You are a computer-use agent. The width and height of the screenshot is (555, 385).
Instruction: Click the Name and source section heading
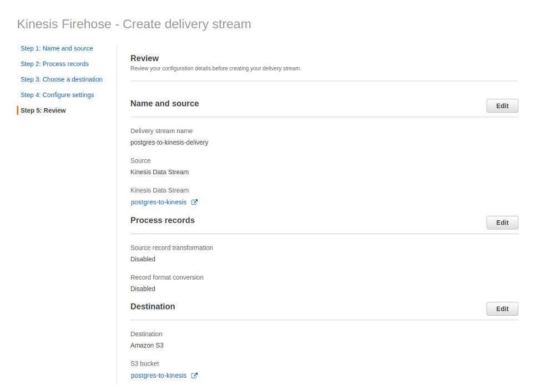[x=165, y=104]
